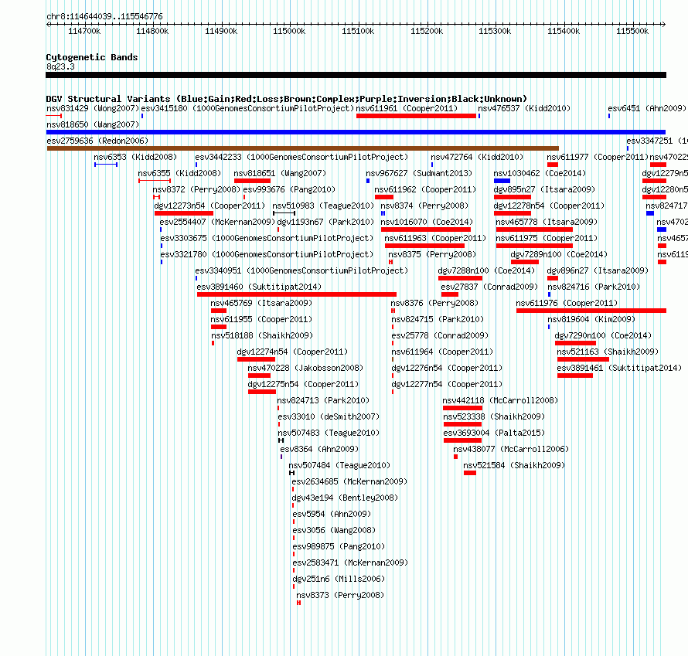
Task: Open the esv3891460 (Suktitipat2014) variant label
Action: [x=259, y=287]
